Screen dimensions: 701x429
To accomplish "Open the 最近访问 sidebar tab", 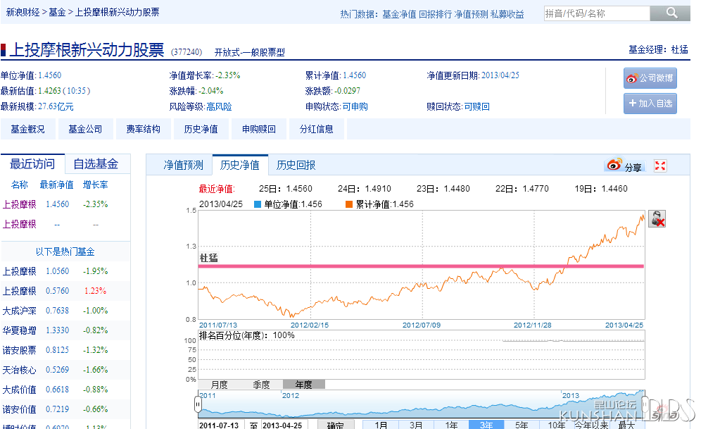I will point(32,163).
